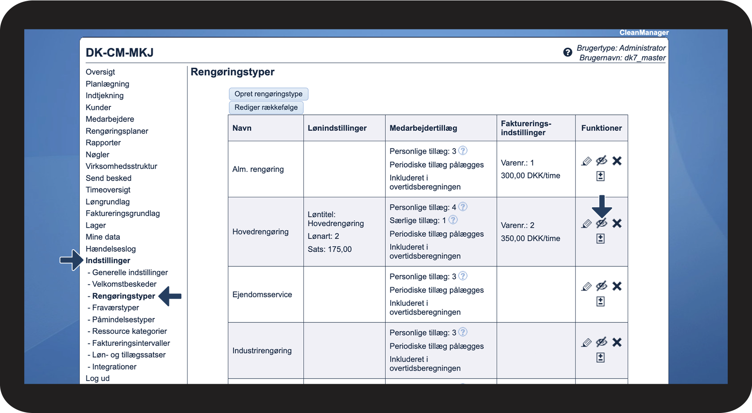Hide the Ejendomsservice cleaning type
Screen dimensions: 752x413
[x=601, y=286]
